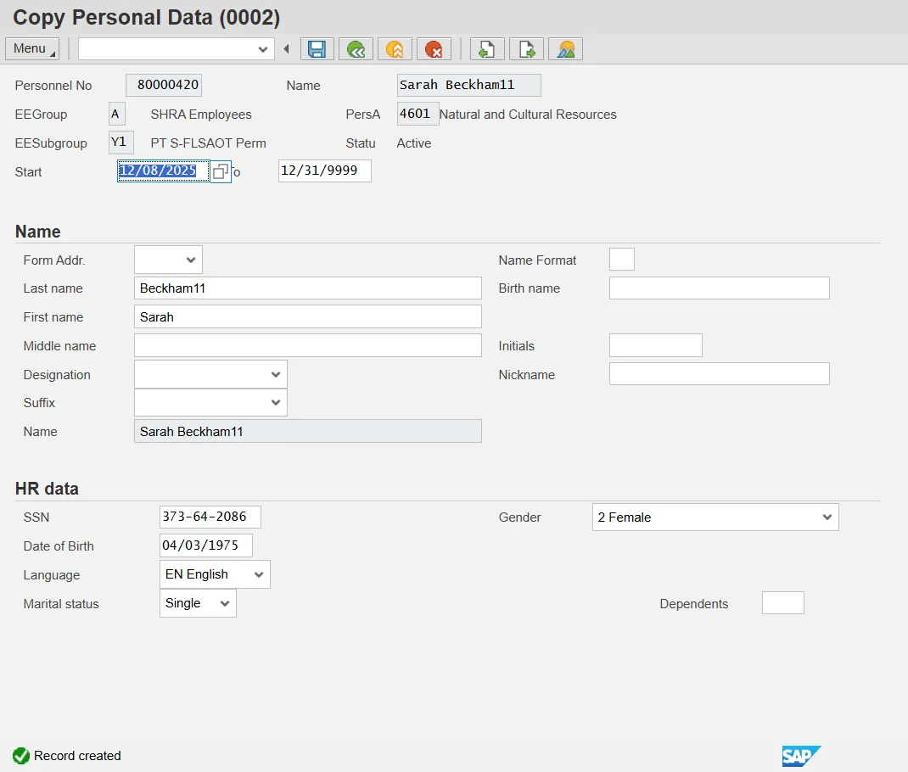Open the Start date picker icon

pyautogui.click(x=220, y=171)
